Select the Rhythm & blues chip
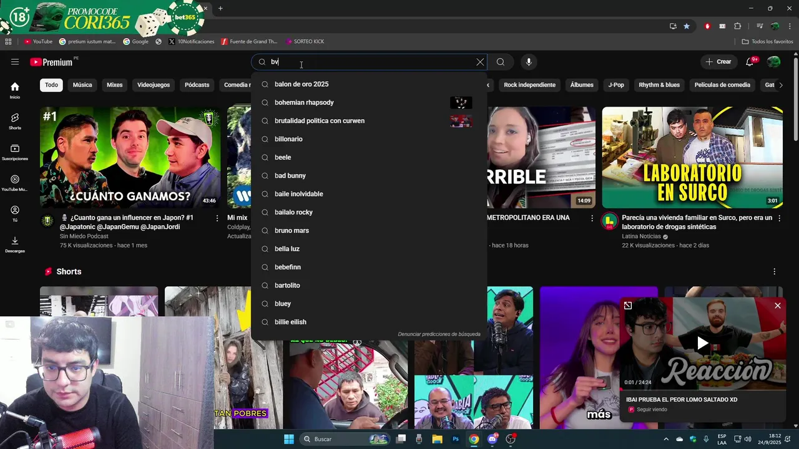 click(659, 85)
